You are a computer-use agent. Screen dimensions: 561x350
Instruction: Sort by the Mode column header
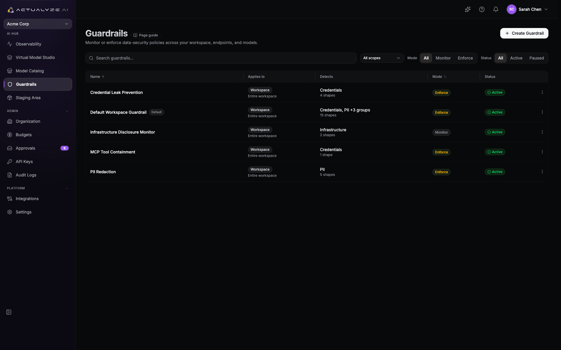[x=439, y=77]
